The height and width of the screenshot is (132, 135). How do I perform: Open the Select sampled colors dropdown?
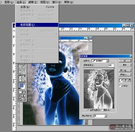pos(100,61)
